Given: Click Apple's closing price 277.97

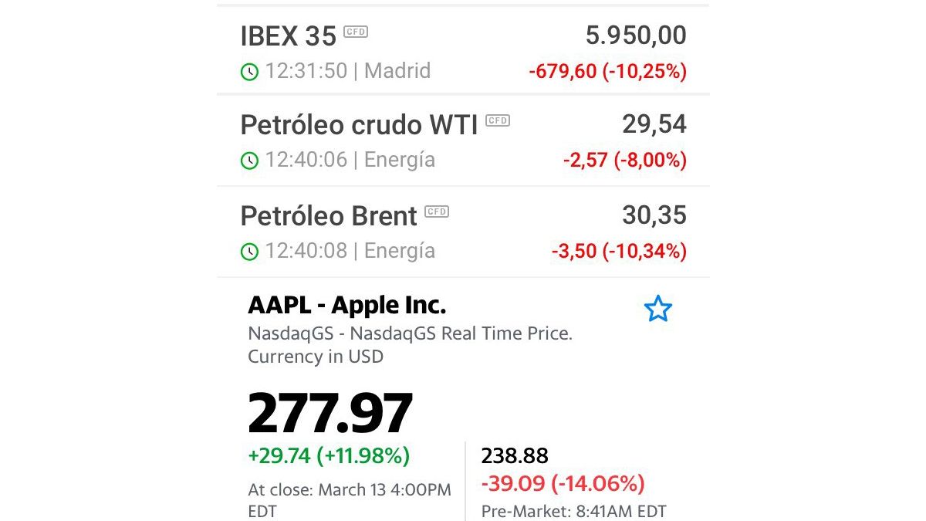Looking at the screenshot, I should 330,414.
